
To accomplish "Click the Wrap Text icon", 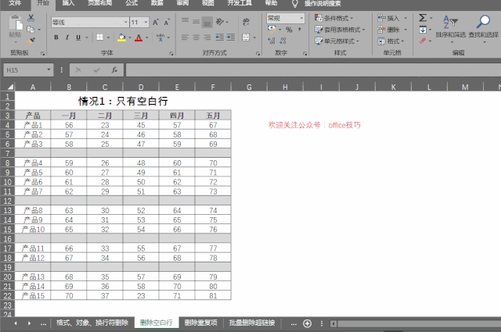I will (246, 22).
